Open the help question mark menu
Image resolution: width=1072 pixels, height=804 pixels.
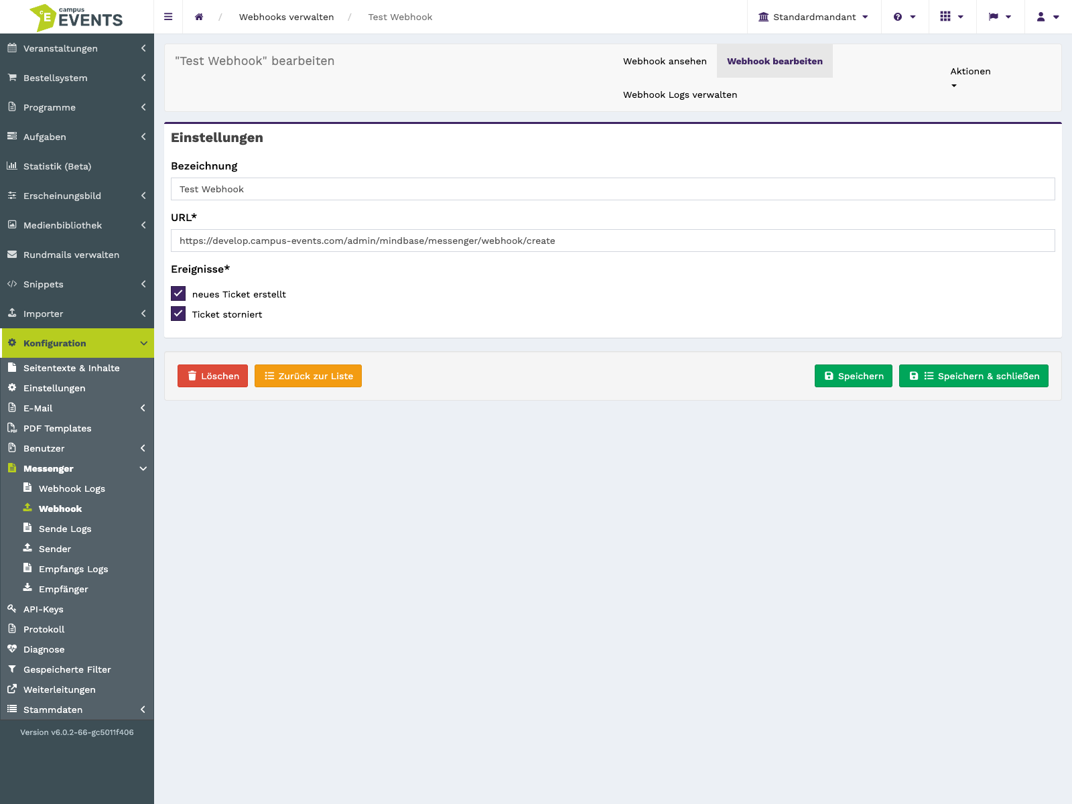point(904,17)
